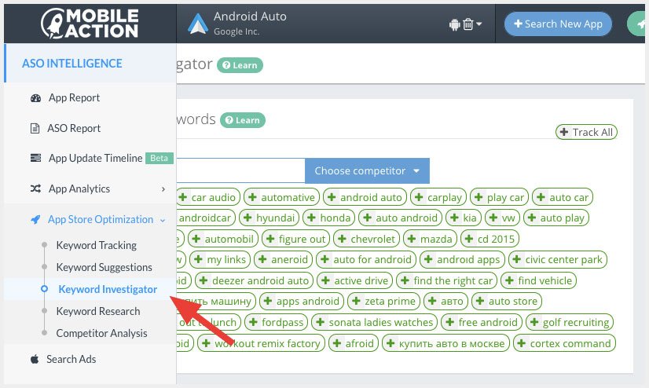649x388 pixels.
Task: Add keyword 'auto play' via plus icon
Action: (532, 218)
